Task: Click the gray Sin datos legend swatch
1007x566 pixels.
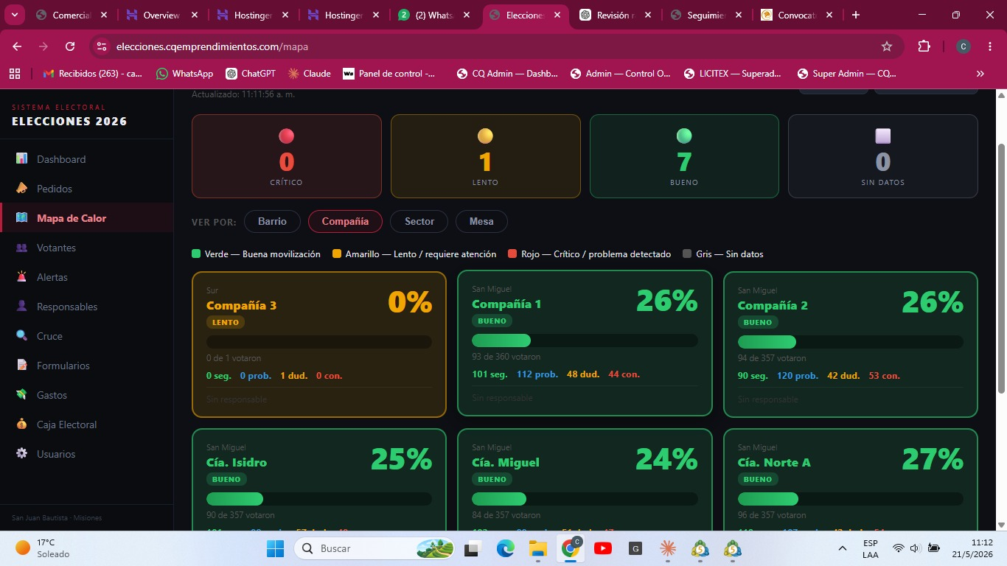Action: tap(687, 254)
